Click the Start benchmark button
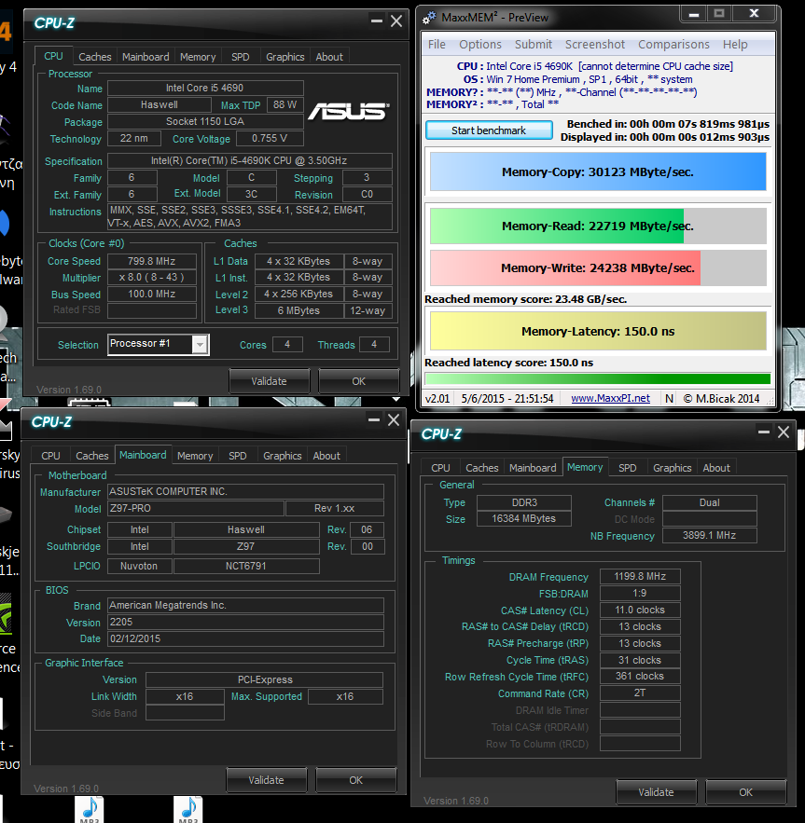 (489, 130)
